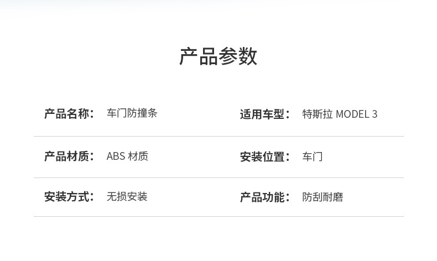
Task: Click the 车门防撞条 product name value
Action: tap(132, 114)
